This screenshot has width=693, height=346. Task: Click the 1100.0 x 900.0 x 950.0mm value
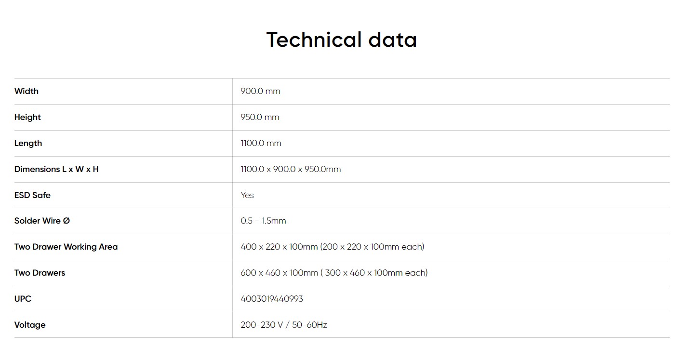pos(291,169)
